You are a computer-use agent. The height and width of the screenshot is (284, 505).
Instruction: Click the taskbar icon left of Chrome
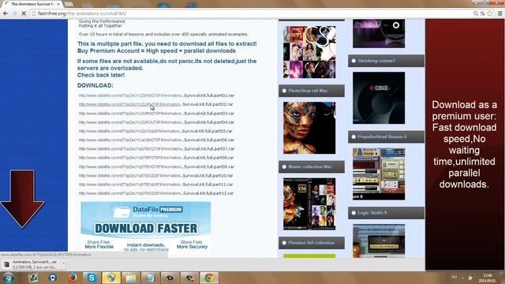point(189,278)
